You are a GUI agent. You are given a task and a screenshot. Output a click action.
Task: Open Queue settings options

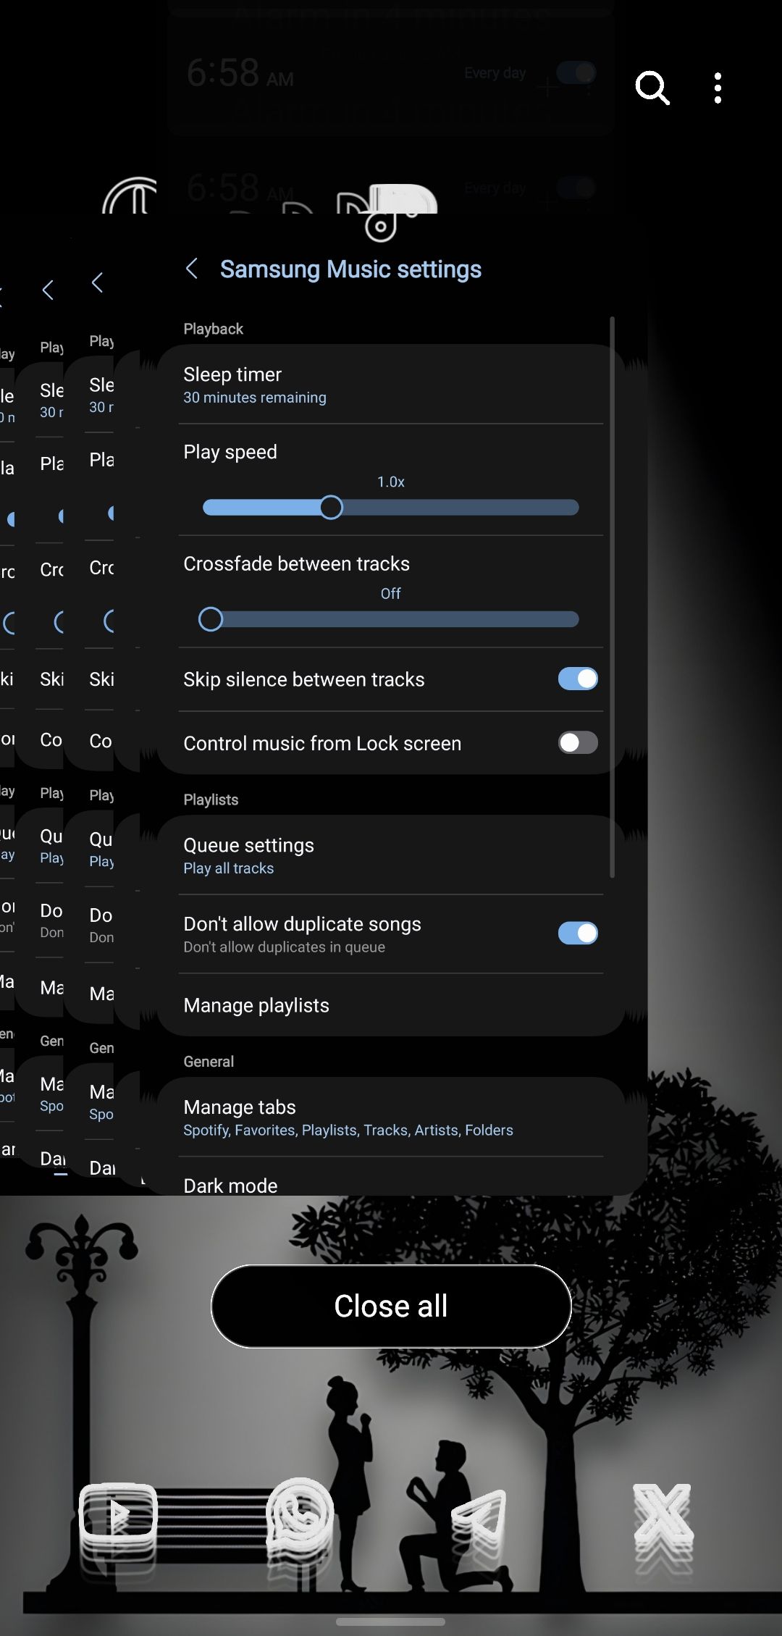point(391,855)
